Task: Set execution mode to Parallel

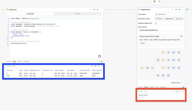Action: 159,19
